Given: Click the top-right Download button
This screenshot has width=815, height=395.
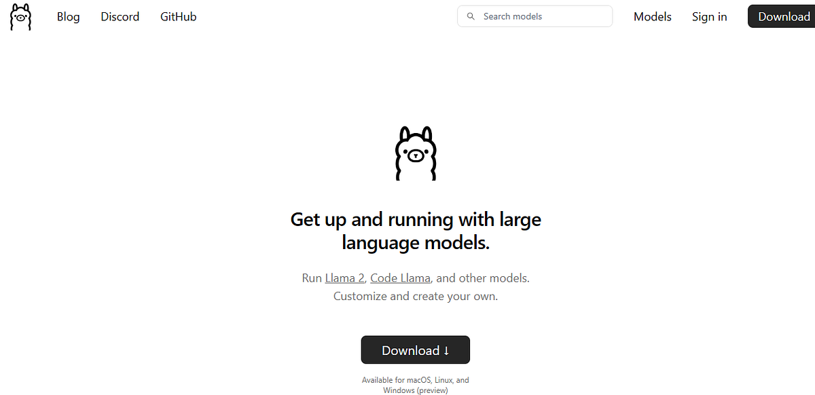Looking at the screenshot, I should click(x=784, y=16).
